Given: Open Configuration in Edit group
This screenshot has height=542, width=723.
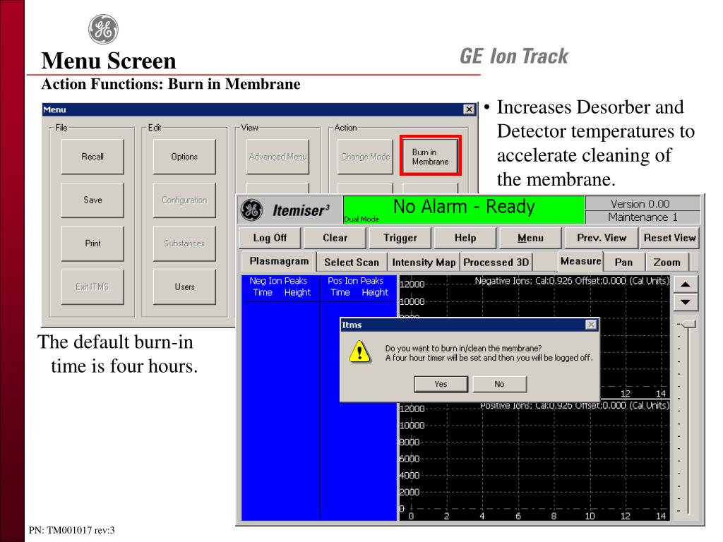Looking at the screenshot, I should [184, 200].
